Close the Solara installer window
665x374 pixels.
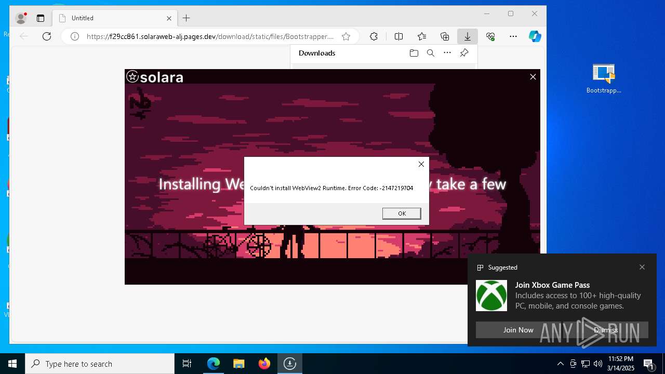tap(533, 77)
